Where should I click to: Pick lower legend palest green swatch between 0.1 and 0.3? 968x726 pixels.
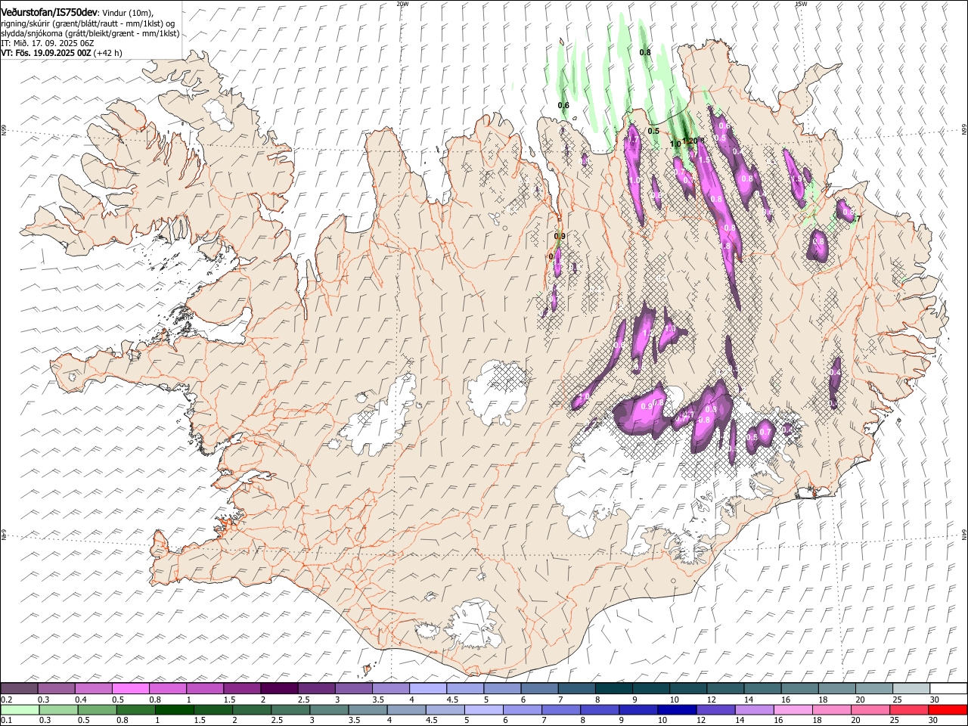point(20,710)
